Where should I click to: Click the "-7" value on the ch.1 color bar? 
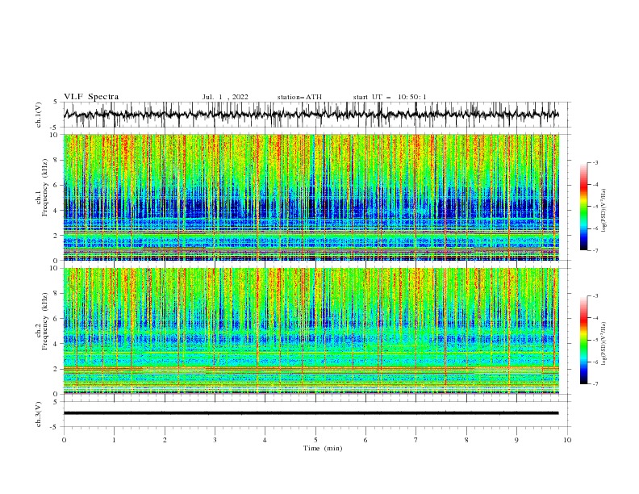pyautogui.click(x=595, y=250)
